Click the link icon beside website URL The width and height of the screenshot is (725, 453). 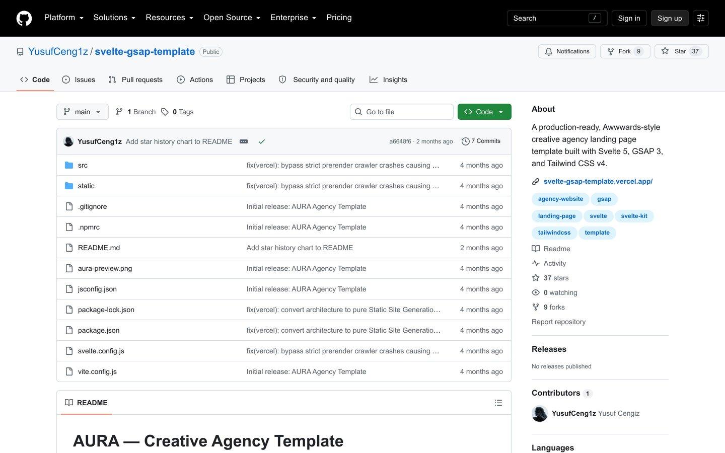536,182
